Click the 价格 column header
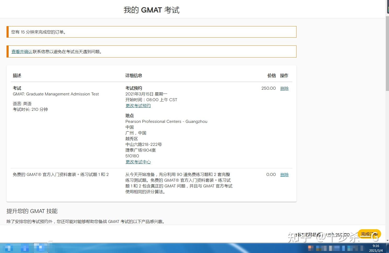This screenshot has height=253, width=389. pyautogui.click(x=272, y=76)
